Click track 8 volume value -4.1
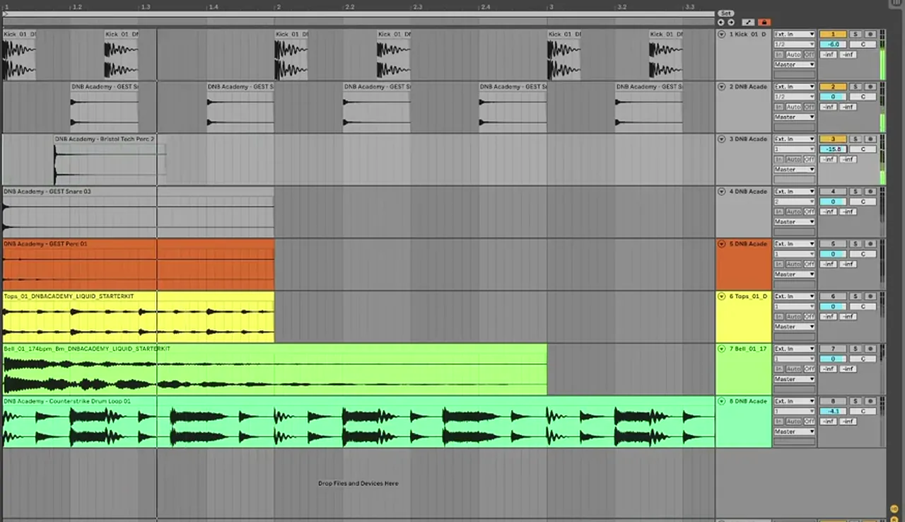905x522 pixels. [x=833, y=410]
